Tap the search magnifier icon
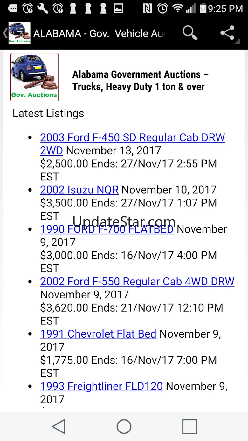The image size is (248, 441). [x=190, y=33]
